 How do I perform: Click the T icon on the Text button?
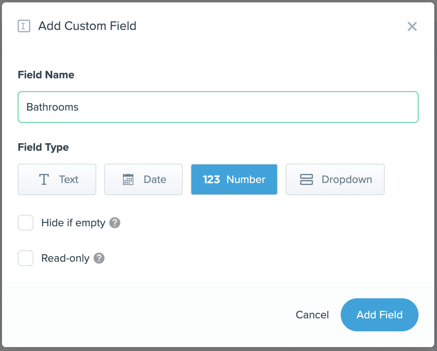tap(44, 179)
